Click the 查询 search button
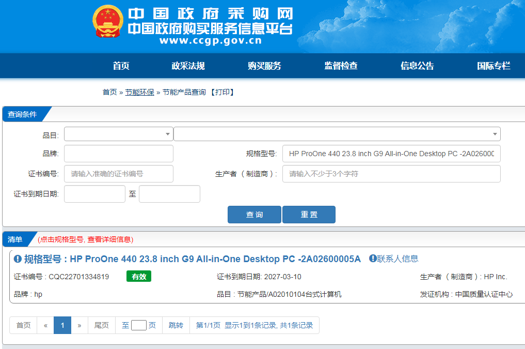This screenshot has height=349, width=525. tap(254, 215)
